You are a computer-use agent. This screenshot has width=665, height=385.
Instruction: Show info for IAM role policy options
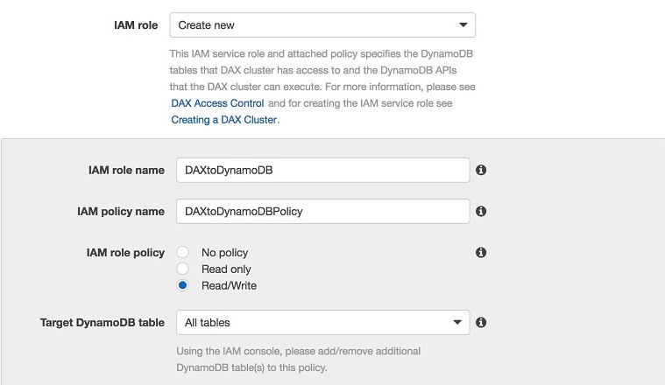(x=481, y=253)
